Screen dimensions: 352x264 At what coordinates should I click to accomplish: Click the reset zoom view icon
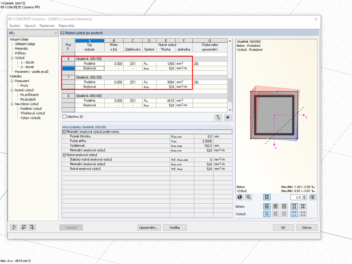pos(312,197)
